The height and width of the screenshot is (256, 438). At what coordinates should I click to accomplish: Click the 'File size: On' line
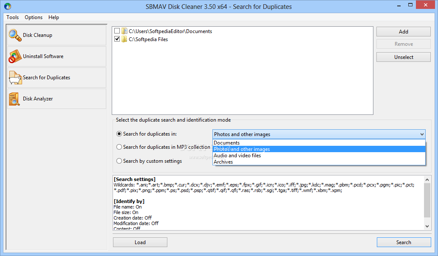coord(126,212)
